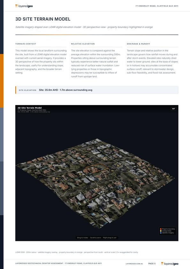The height and width of the screenshot is (269, 190).
Task: Click the layeredgeo logo in the page footer
Action: point(170,264)
